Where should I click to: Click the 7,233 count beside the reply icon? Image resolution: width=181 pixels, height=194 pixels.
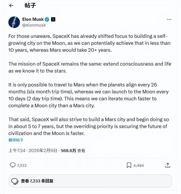click(22, 165)
